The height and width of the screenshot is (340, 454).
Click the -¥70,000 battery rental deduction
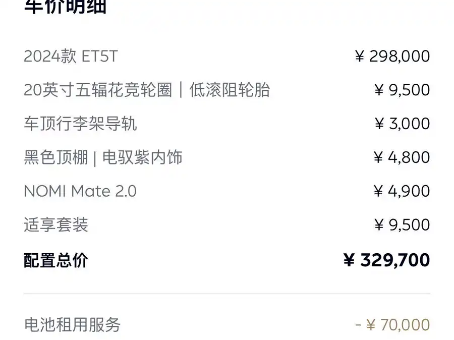pos(392,325)
